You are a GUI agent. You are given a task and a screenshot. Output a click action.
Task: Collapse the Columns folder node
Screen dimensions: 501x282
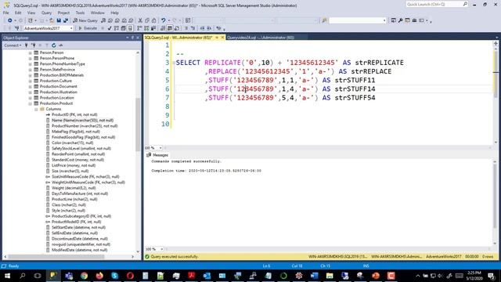(36, 110)
